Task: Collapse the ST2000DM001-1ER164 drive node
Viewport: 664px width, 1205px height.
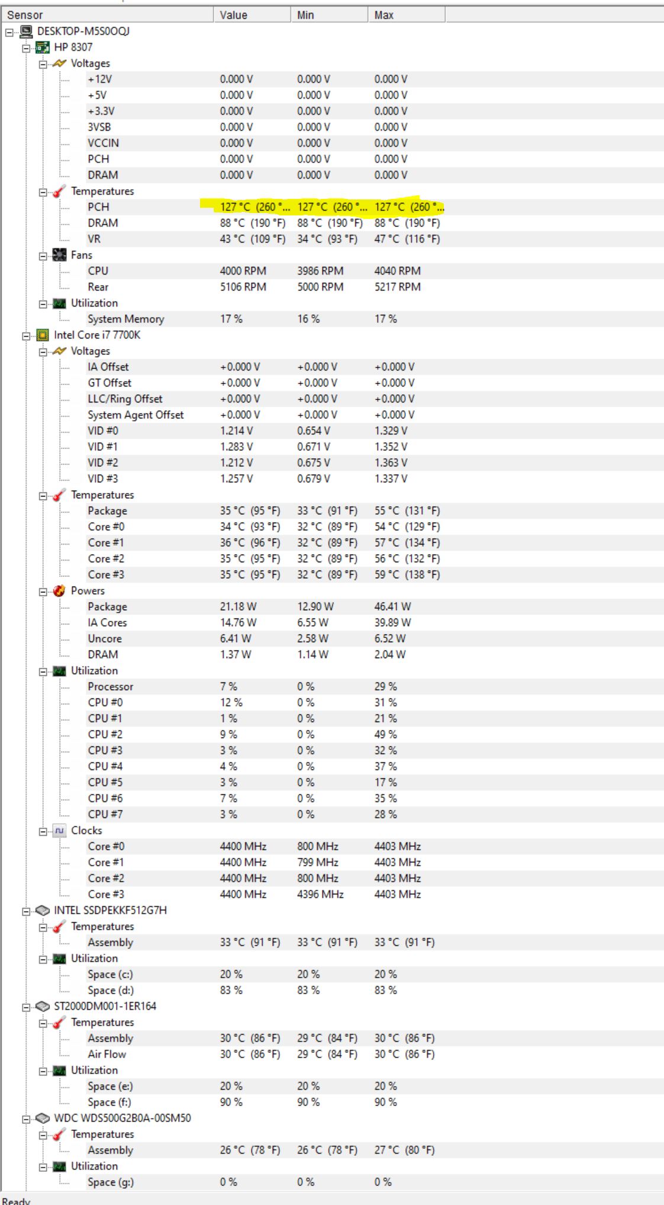Action: [26, 1007]
